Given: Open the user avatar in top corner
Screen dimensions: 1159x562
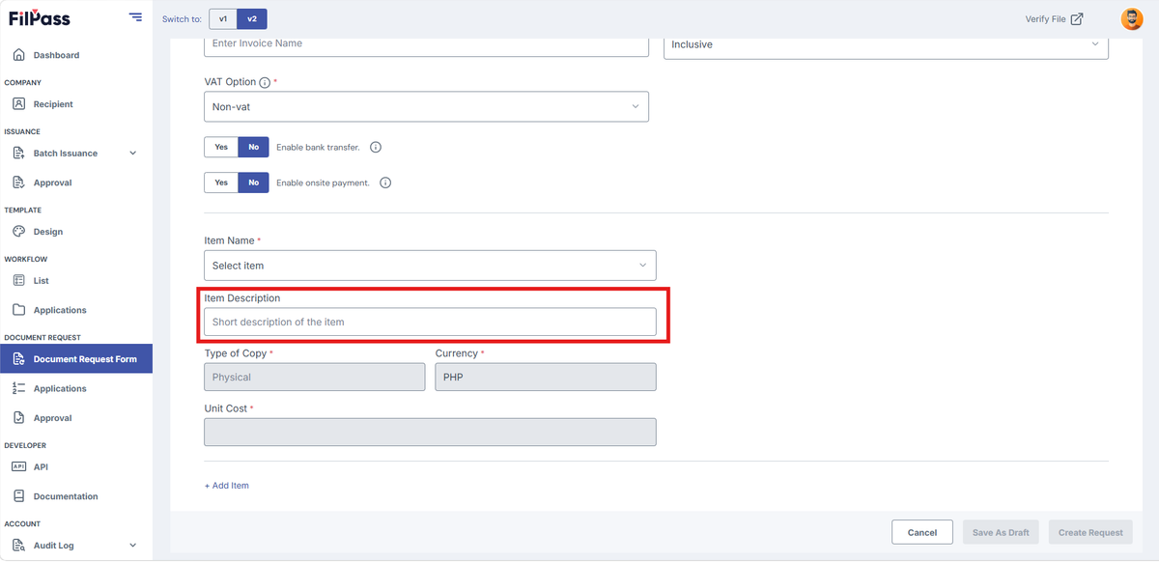Looking at the screenshot, I should 1131,19.
